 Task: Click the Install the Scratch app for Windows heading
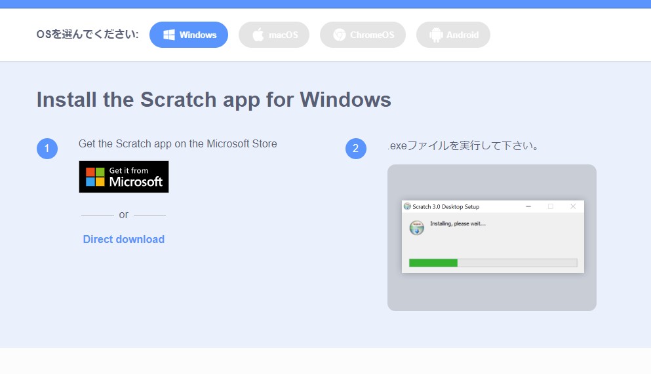[214, 100]
